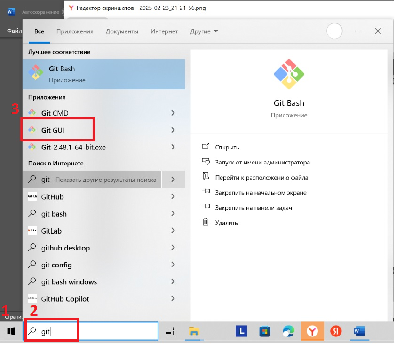
Task: Expand arrow next to GitHub Copilot
Action: pyautogui.click(x=173, y=298)
